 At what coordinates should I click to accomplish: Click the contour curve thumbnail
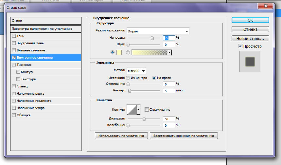pyautogui.click(x=132, y=109)
